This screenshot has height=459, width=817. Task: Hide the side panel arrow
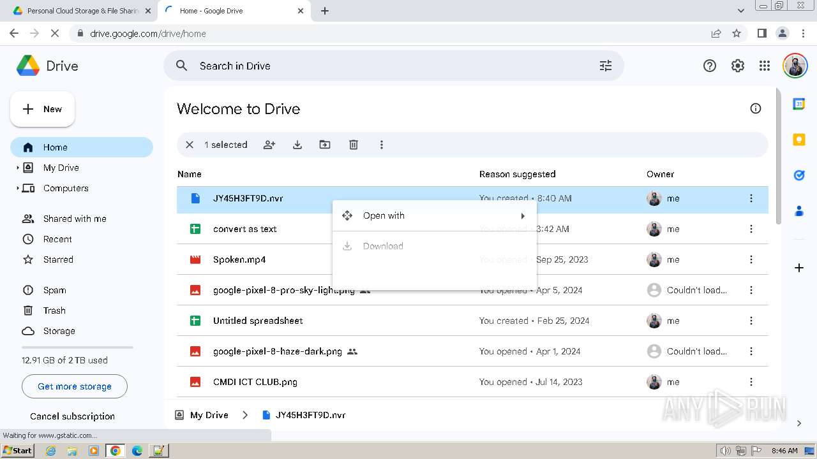point(798,423)
